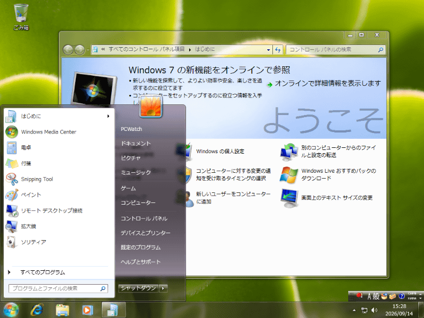424x318 pixels.
Task: Click Windows Live おすすめパック flag icon
Action: click(x=288, y=175)
